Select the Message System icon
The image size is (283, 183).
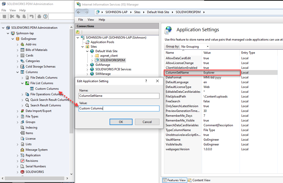click(x=22, y=150)
